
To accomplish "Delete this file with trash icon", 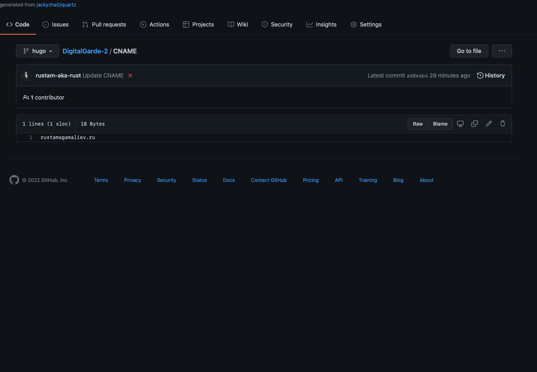I will coord(503,124).
